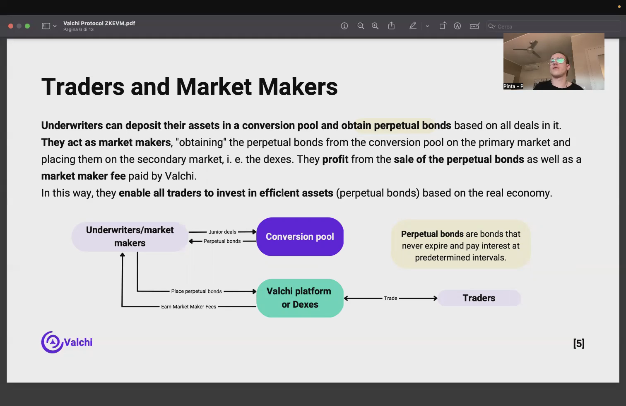The width and height of the screenshot is (626, 406).
Task: Click the document title Valchi Protocol ZKEVM.pdf
Action: (99, 23)
